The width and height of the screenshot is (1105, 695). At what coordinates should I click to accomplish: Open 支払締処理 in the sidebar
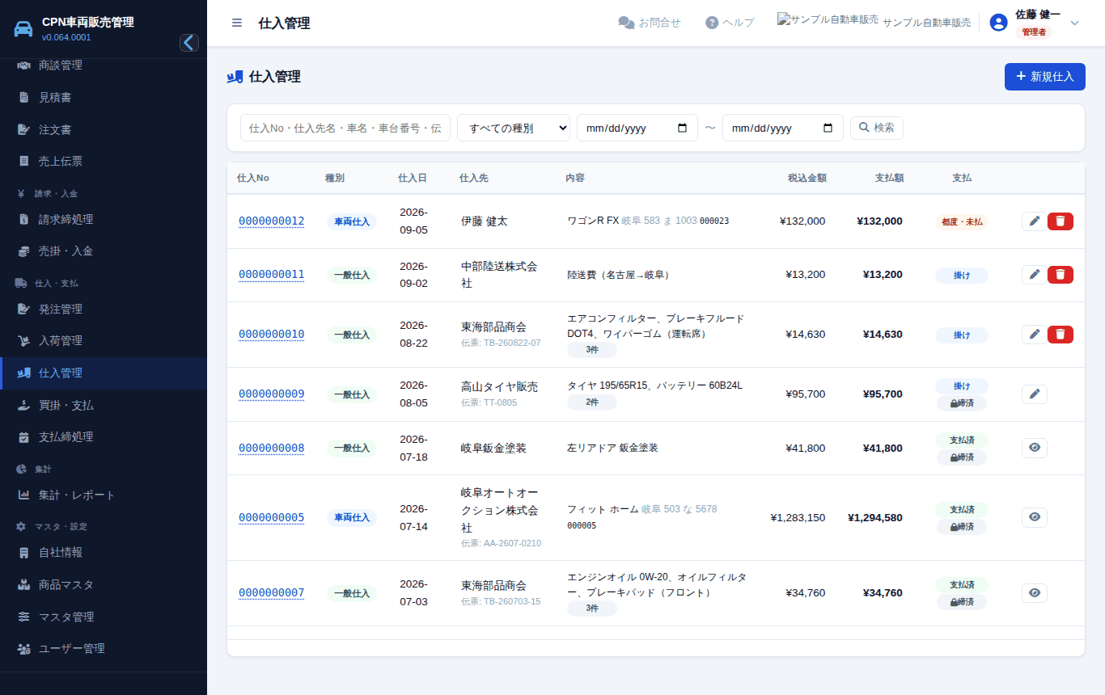coord(104,437)
